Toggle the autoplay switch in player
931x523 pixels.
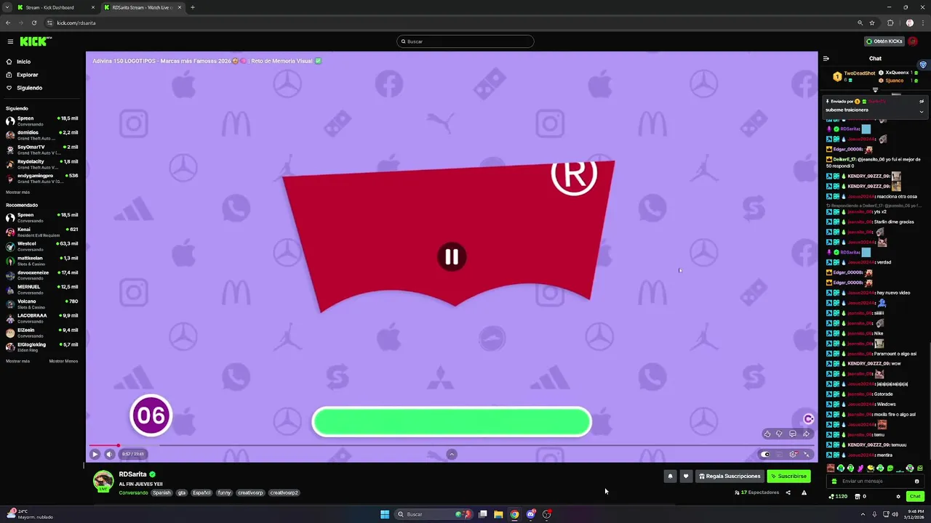[x=765, y=454]
